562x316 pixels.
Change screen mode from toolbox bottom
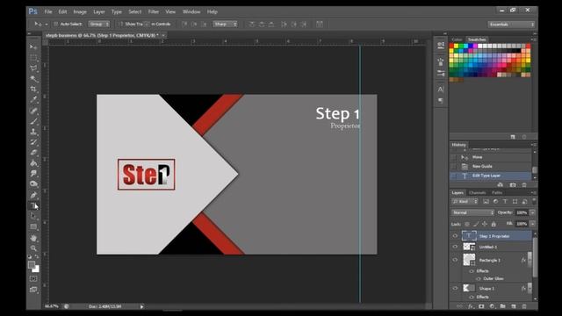(33, 290)
